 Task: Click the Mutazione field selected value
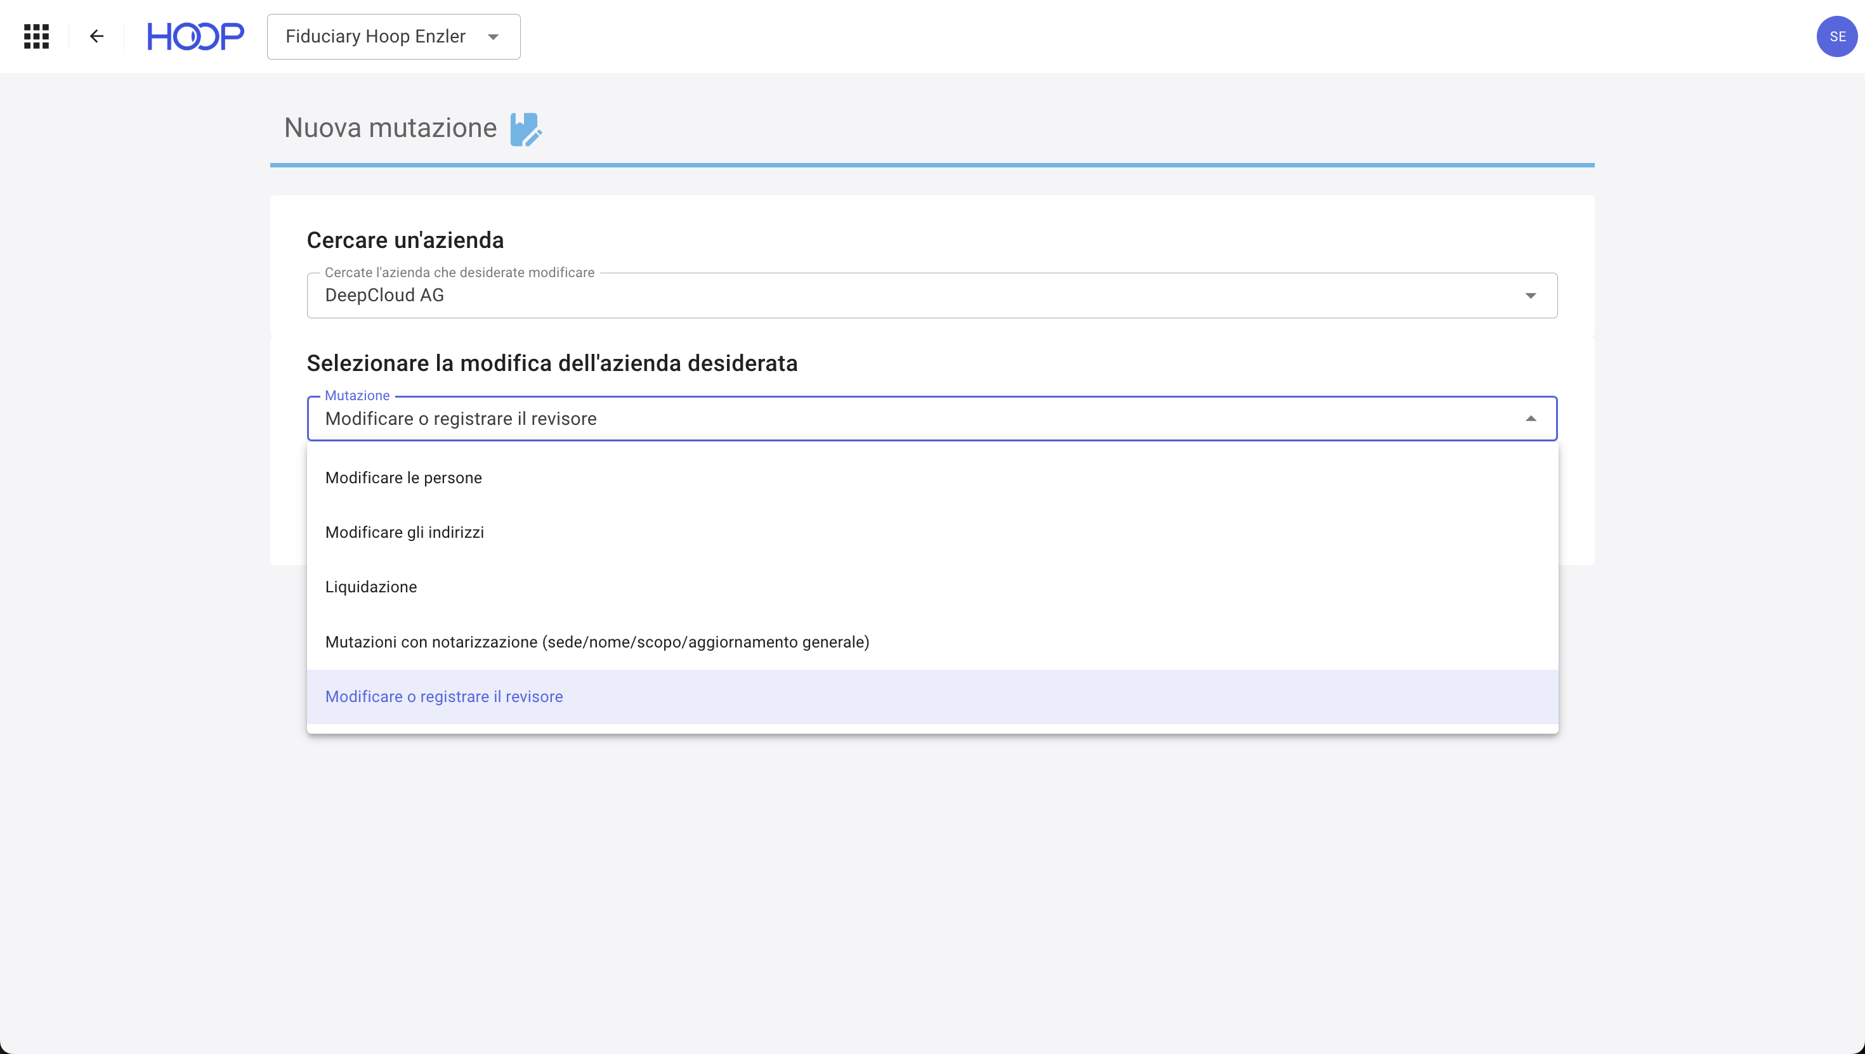[x=461, y=419]
